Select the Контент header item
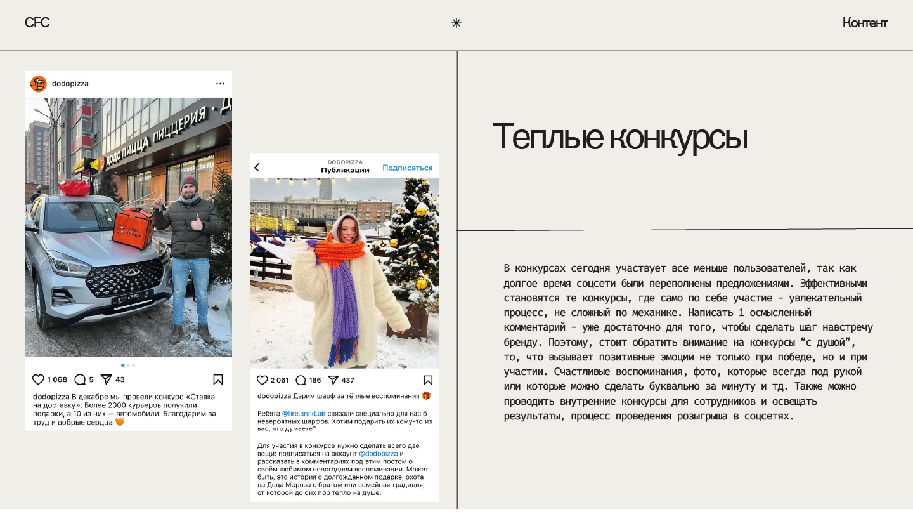The width and height of the screenshot is (913, 514). coord(865,23)
